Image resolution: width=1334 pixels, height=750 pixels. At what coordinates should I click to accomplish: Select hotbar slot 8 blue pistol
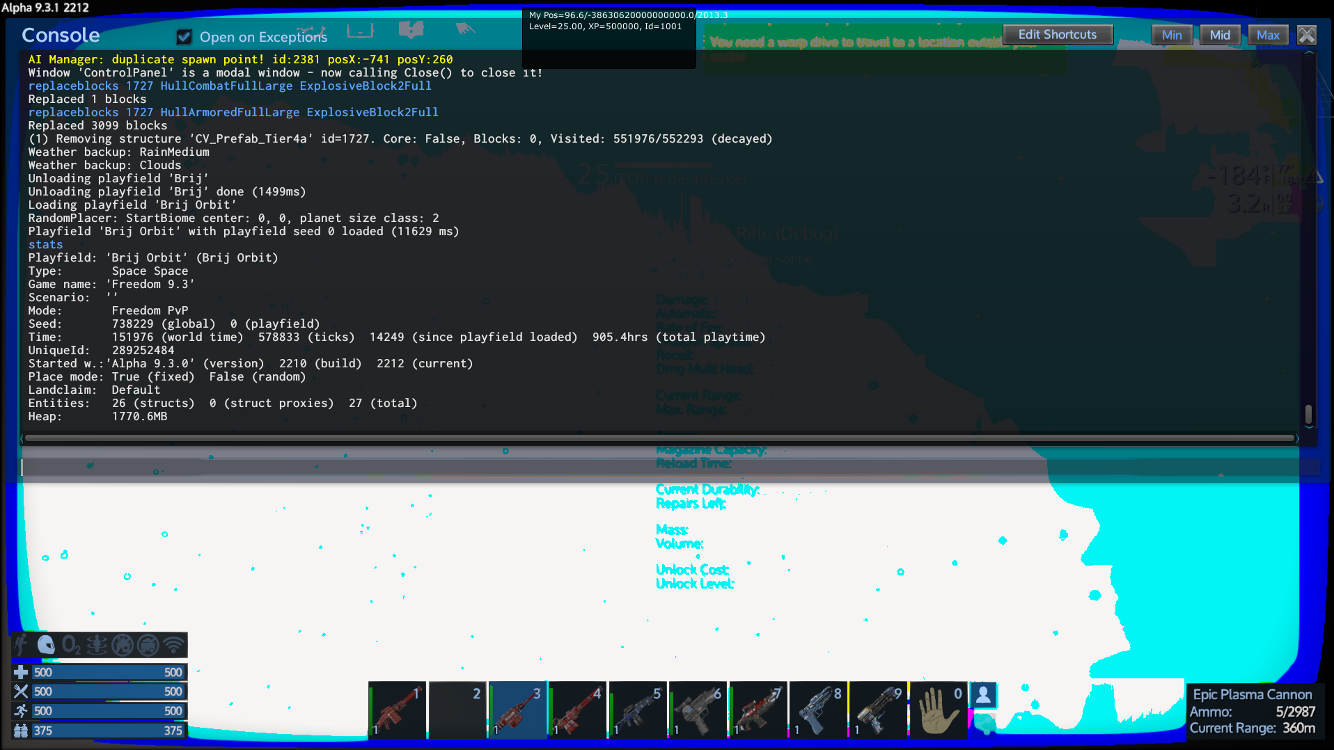818,710
